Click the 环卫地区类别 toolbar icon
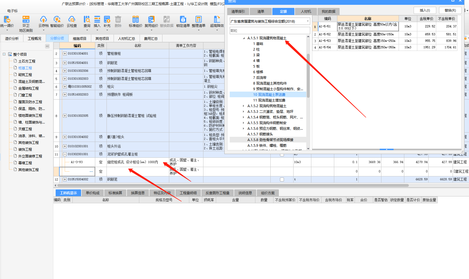This screenshot has height=279, width=469. (26, 20)
